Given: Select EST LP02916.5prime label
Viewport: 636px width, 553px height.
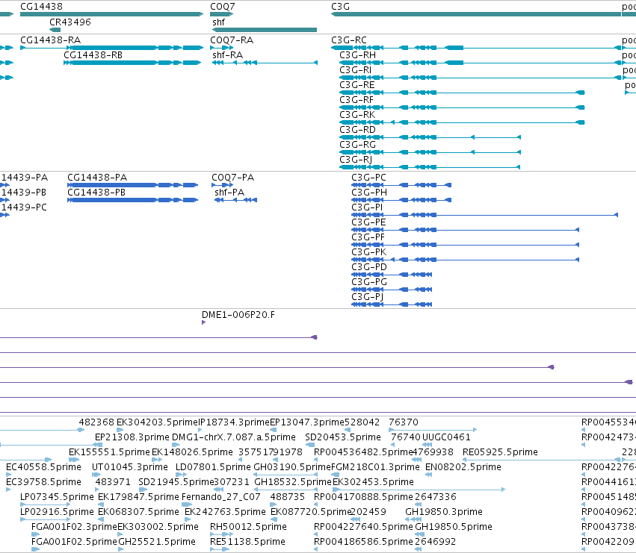Looking at the screenshot, I should click(x=58, y=512).
